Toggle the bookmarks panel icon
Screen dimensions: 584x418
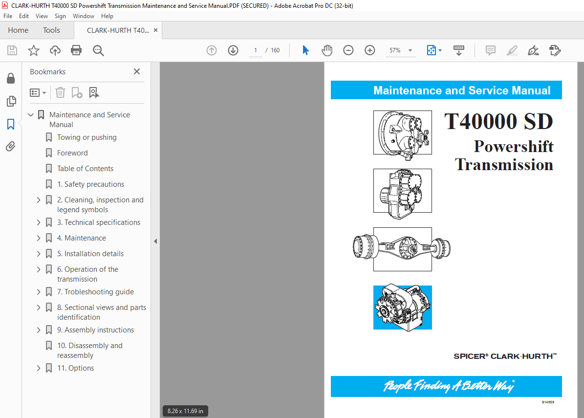click(11, 124)
